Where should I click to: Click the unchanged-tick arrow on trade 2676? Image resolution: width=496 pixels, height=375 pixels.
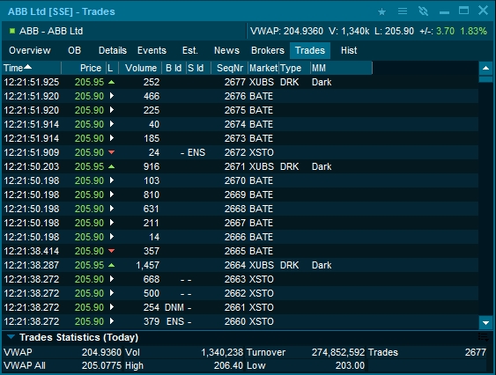pyautogui.click(x=111, y=96)
